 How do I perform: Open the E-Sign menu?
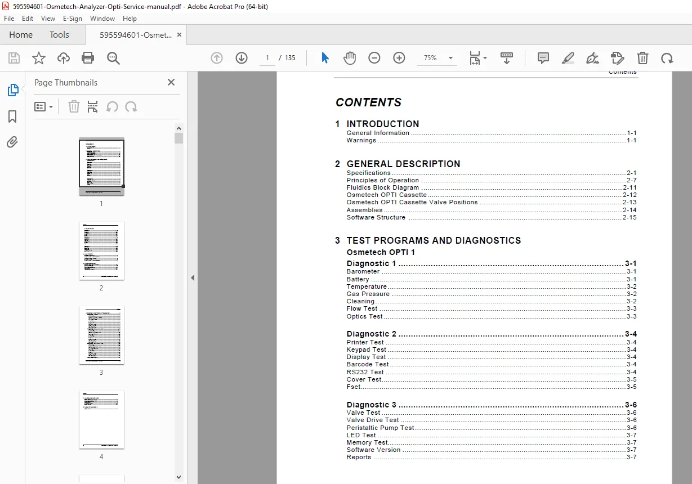(73, 19)
